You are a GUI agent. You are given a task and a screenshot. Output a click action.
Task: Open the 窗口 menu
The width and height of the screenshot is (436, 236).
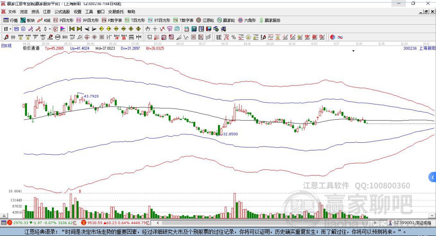pos(100,12)
